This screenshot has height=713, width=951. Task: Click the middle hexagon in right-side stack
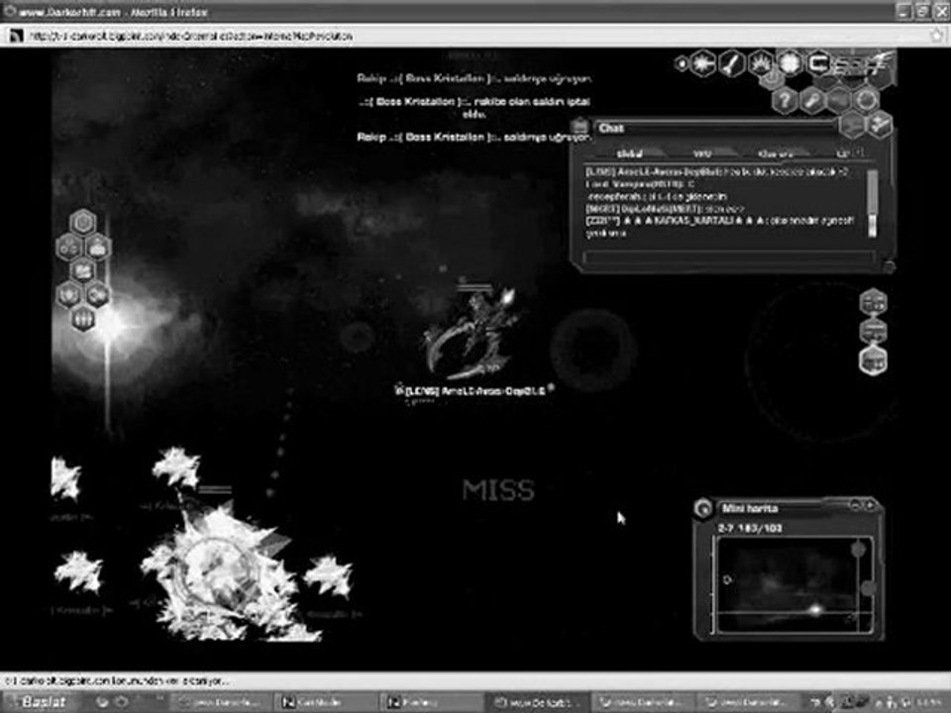click(x=874, y=331)
